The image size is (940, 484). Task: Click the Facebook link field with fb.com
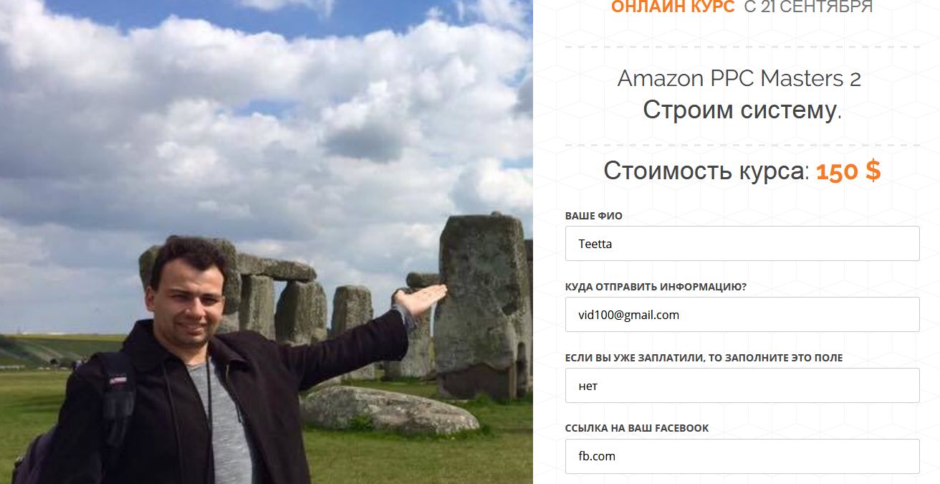pos(742,456)
